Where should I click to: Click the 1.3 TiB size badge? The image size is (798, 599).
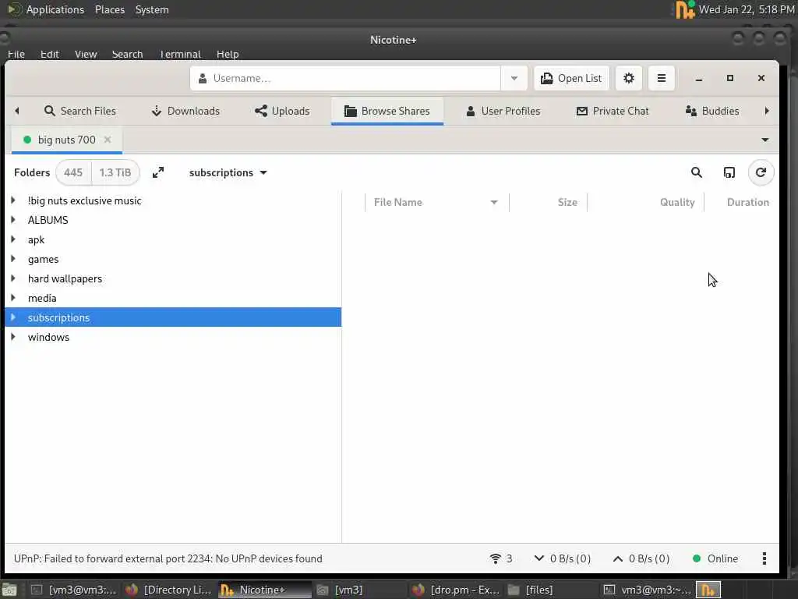(x=115, y=172)
